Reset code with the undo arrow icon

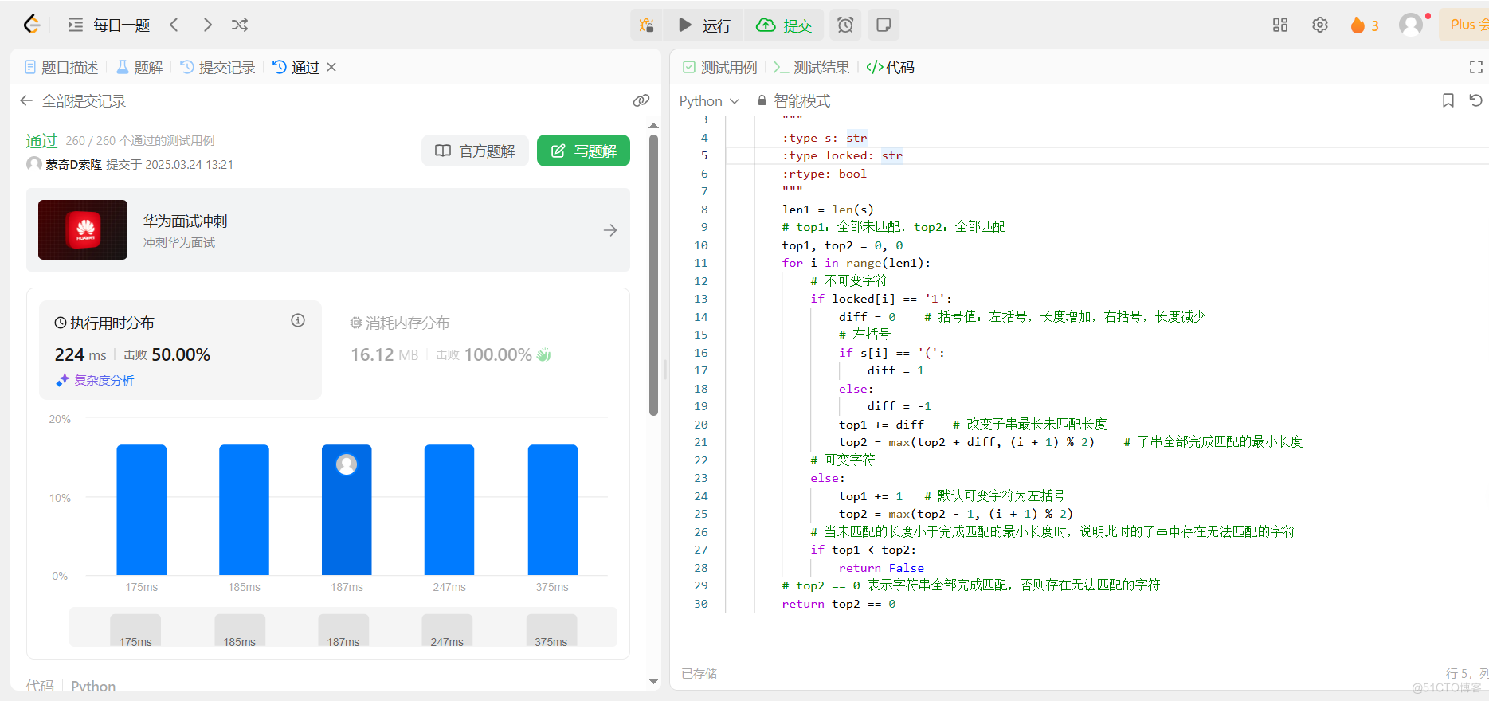(x=1475, y=100)
